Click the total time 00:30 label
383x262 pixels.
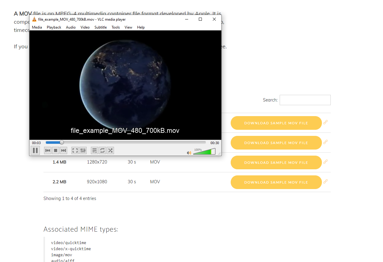tap(215, 143)
